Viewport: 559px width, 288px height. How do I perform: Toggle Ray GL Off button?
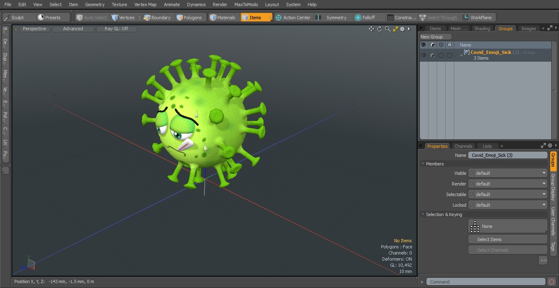click(x=117, y=29)
